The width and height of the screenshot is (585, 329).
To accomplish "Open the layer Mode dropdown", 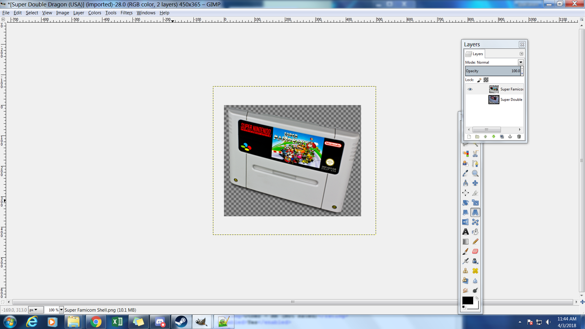I will (x=521, y=62).
